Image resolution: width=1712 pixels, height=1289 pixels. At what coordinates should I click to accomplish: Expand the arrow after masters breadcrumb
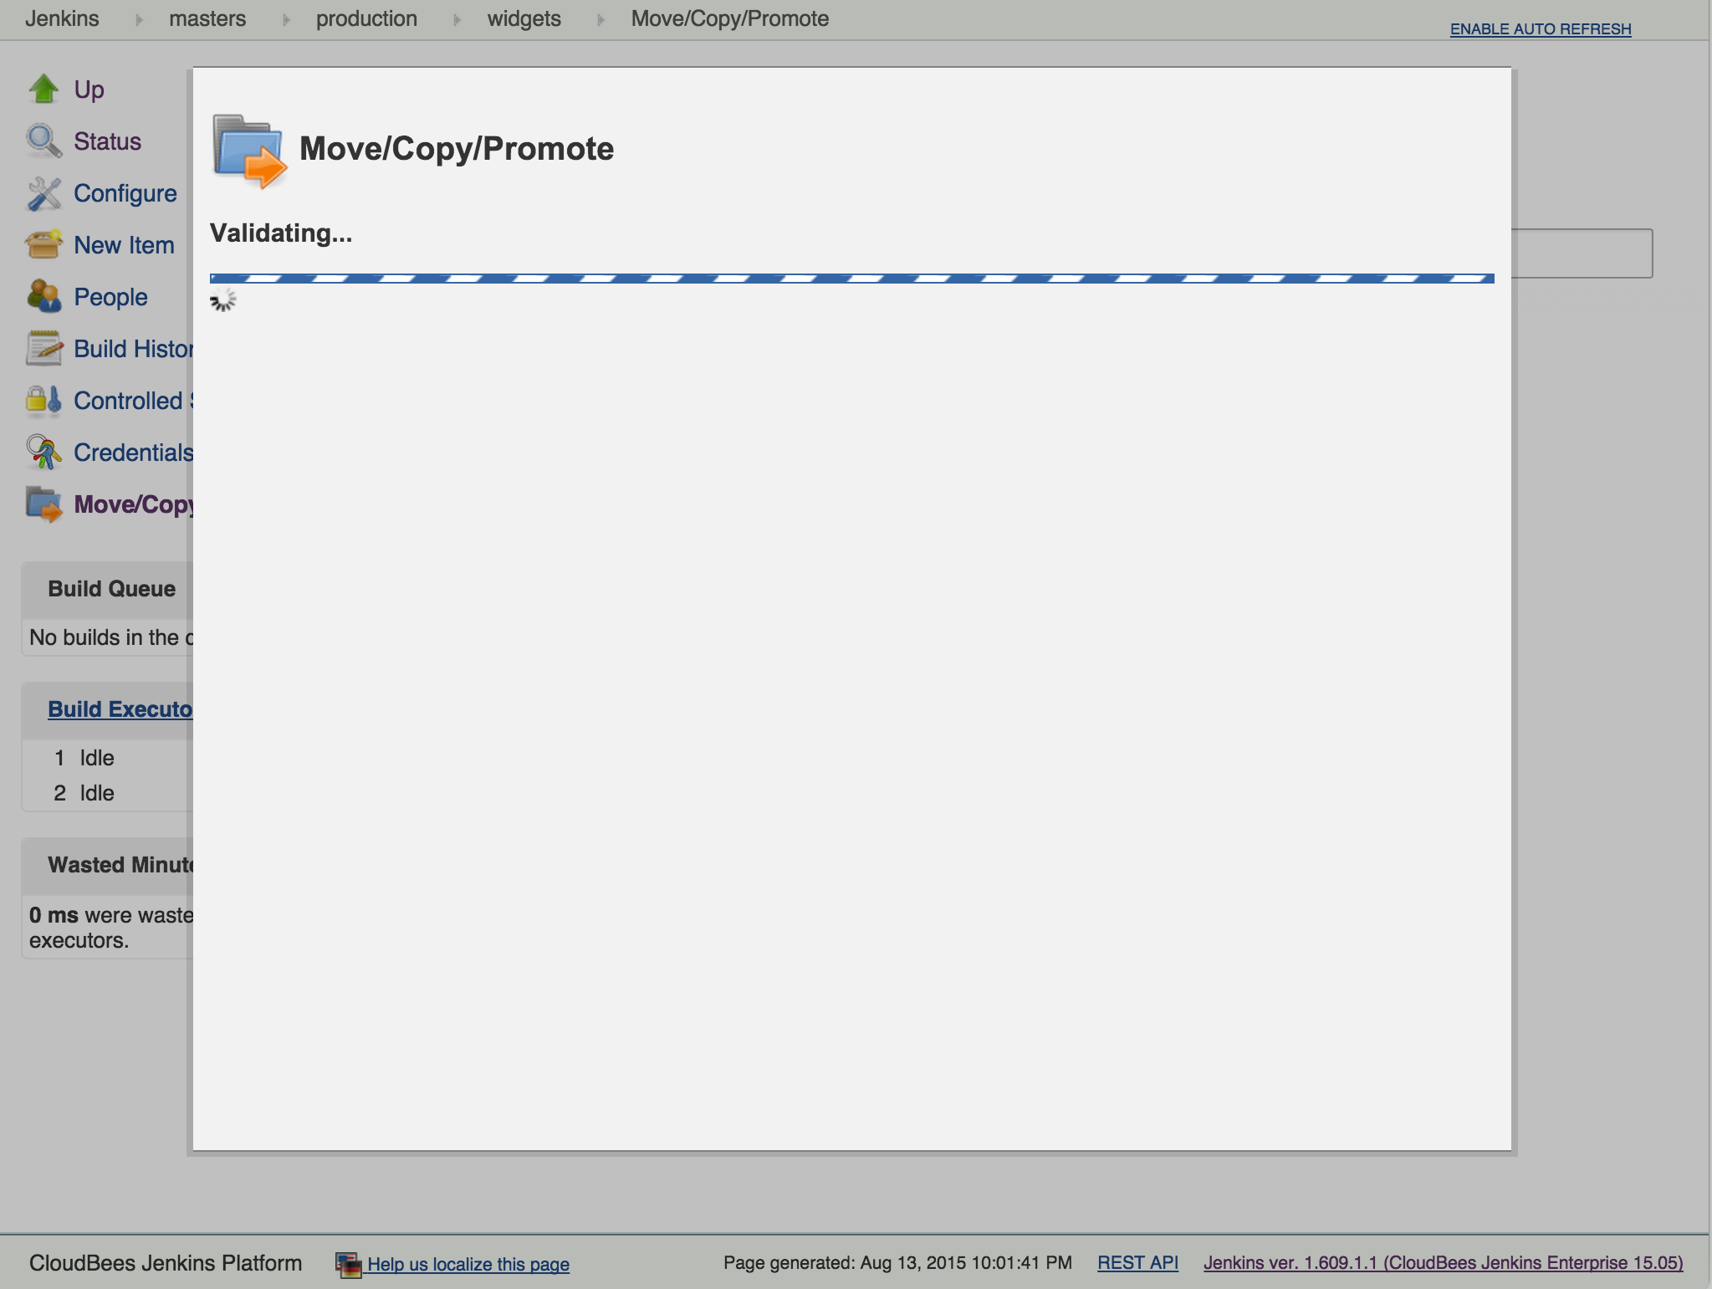(x=286, y=19)
